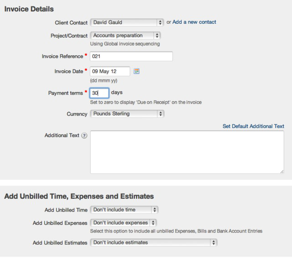
Task: Click the Set Default Additional Text link
Action: coord(253,126)
